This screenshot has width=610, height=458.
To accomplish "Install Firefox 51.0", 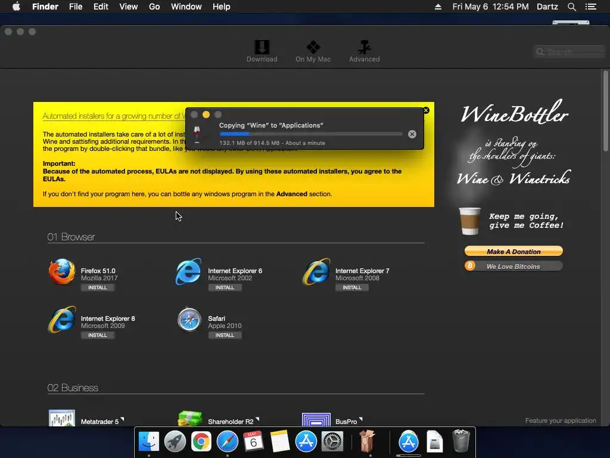I will click(97, 287).
